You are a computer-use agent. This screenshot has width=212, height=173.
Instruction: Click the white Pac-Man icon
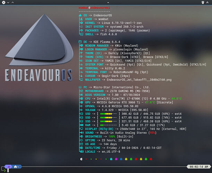81,159
